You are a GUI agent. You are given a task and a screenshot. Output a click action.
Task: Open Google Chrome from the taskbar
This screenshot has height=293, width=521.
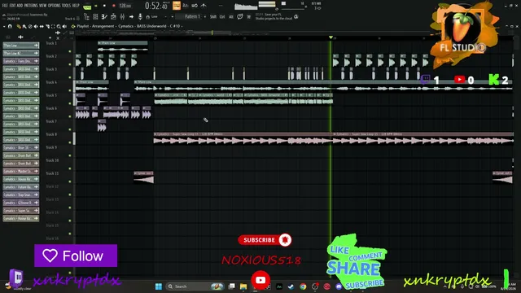pos(303,286)
